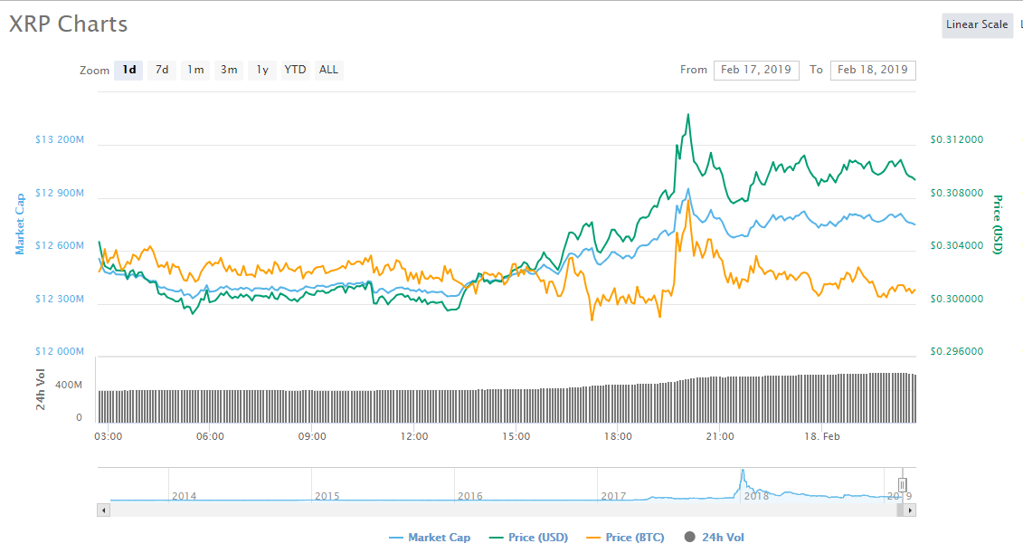This screenshot has height=553, width=1023.
Task: Click the Linear Scale button
Action: point(977,24)
